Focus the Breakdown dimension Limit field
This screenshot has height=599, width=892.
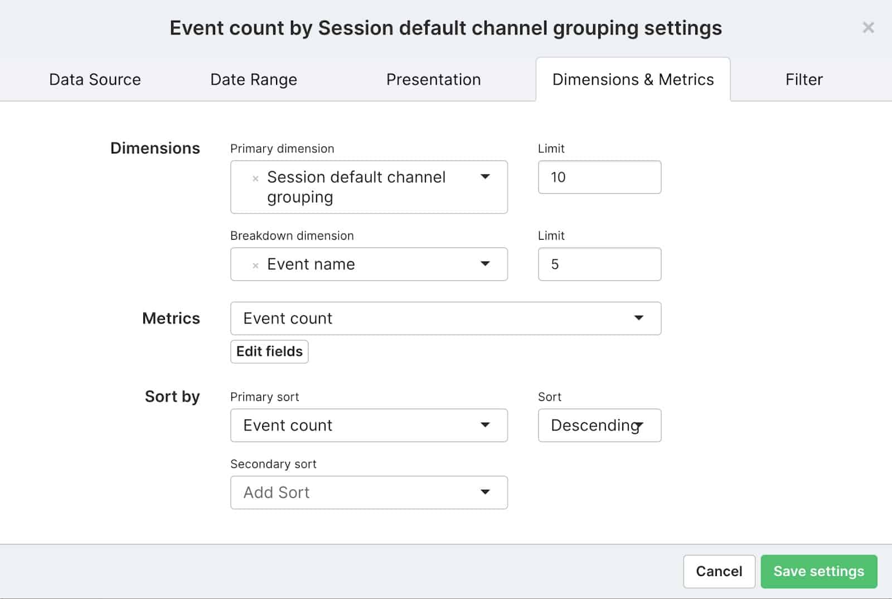tap(599, 264)
